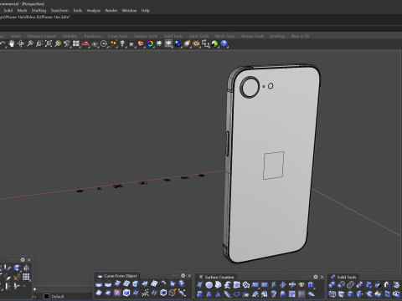Click the multicolor surface icon in Surface Creation
This screenshot has height=301, width=402.
(301, 285)
